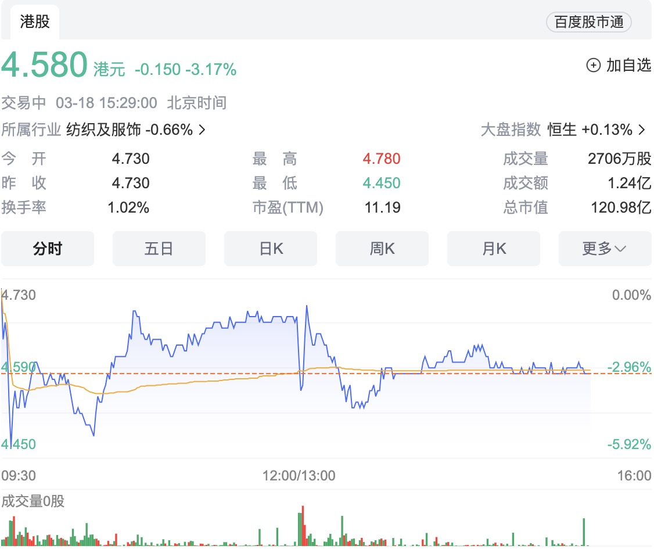Screen dimensions: 654x560
Task: Click the arrow after 恒生 +0.13%
Action: pos(642,130)
